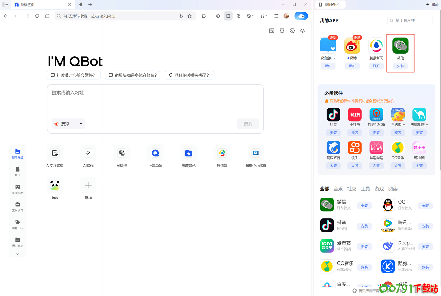Open 腾讯企业邮箱 shortcut
Image resolution: width=441 pixels, height=296 pixels.
[x=256, y=153]
